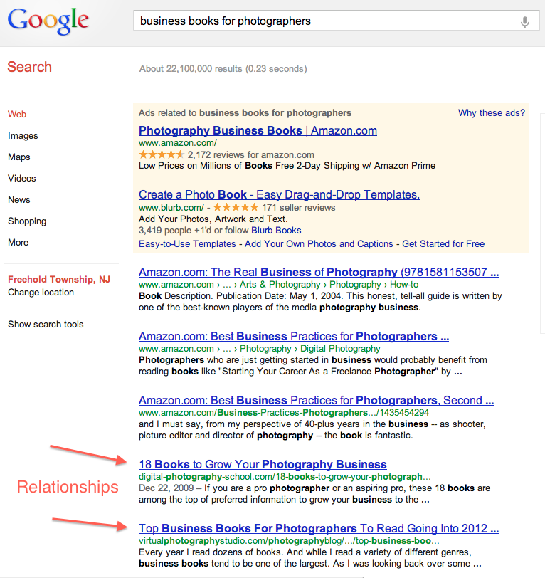The height and width of the screenshot is (578, 545).
Task: Select the Maps search category
Action: tap(19, 157)
